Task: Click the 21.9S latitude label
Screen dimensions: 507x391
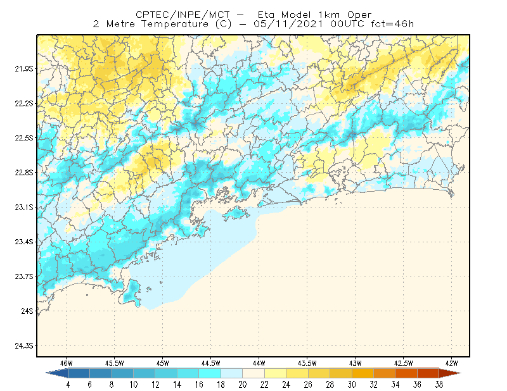Action: click(24, 69)
